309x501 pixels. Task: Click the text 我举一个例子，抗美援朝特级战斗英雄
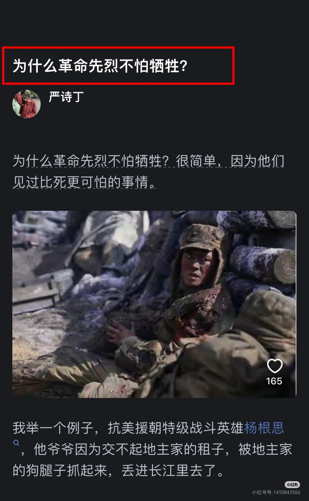coord(128,428)
